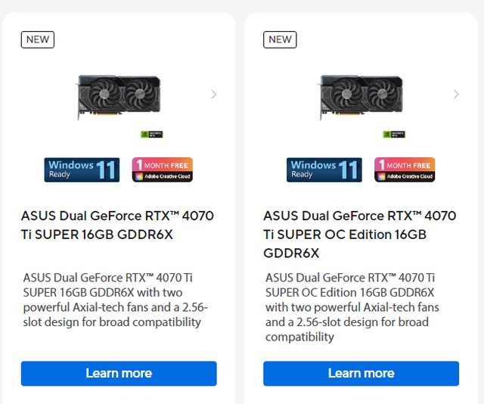Open the RTX 4070 Ti SUPER OC Edition title link

pyautogui.click(x=359, y=234)
